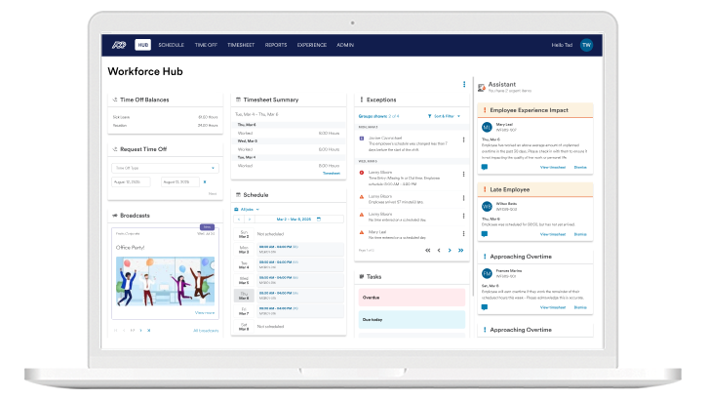Dismiss the Employee Experience Impact notification
707x400 pixels.
click(x=581, y=168)
